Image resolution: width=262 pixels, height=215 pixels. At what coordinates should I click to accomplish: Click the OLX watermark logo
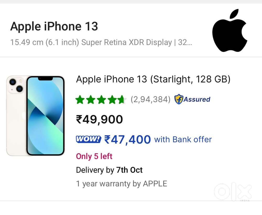coord(233,192)
